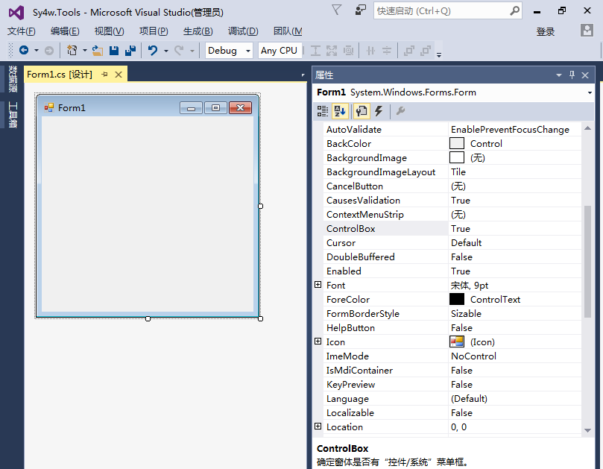Click the Icon property thumbnail

pyautogui.click(x=457, y=341)
